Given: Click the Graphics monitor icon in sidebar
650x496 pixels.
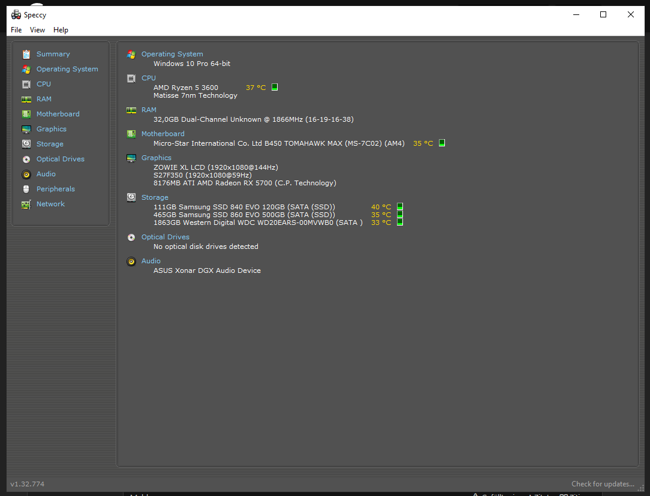Looking at the screenshot, I should (26, 129).
